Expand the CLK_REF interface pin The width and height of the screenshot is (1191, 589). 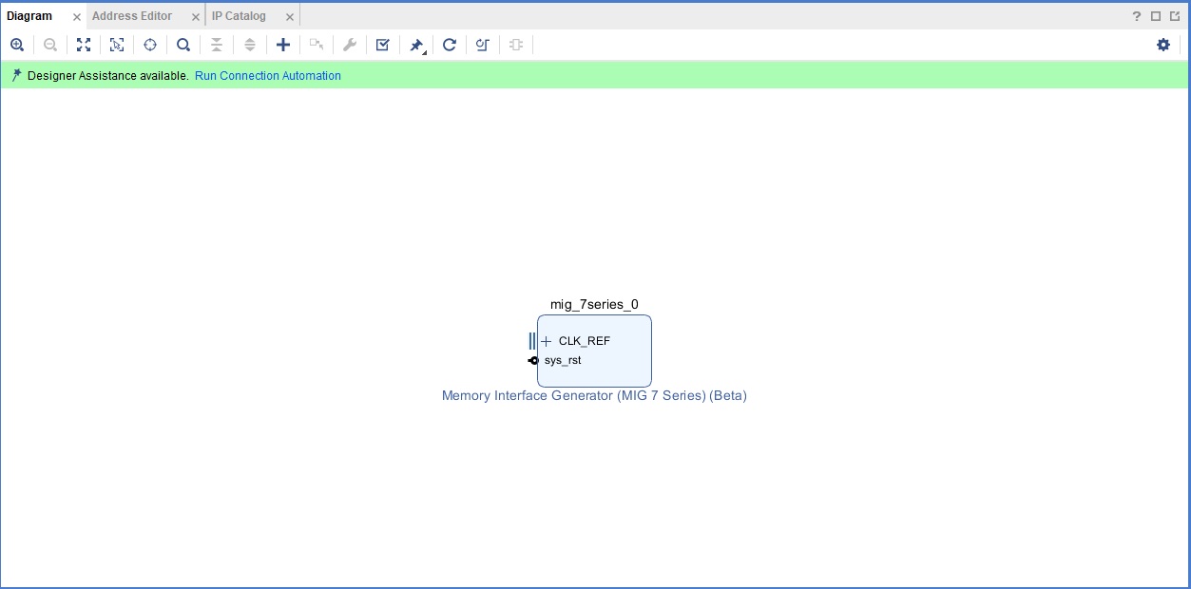(547, 341)
